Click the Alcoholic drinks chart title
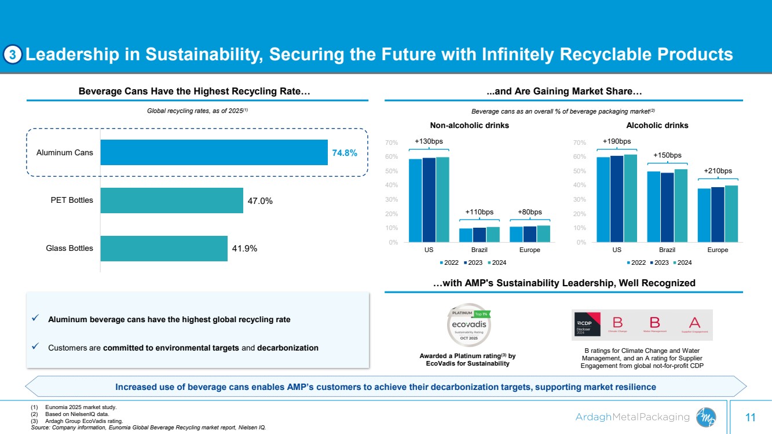The height and width of the screenshot is (434, 772). 657,125
